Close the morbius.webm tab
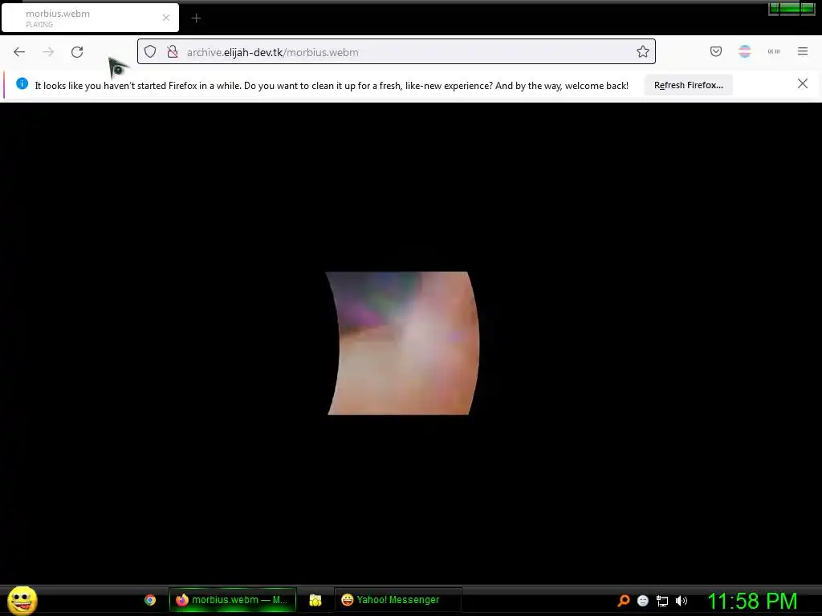The image size is (822, 616). point(166,18)
